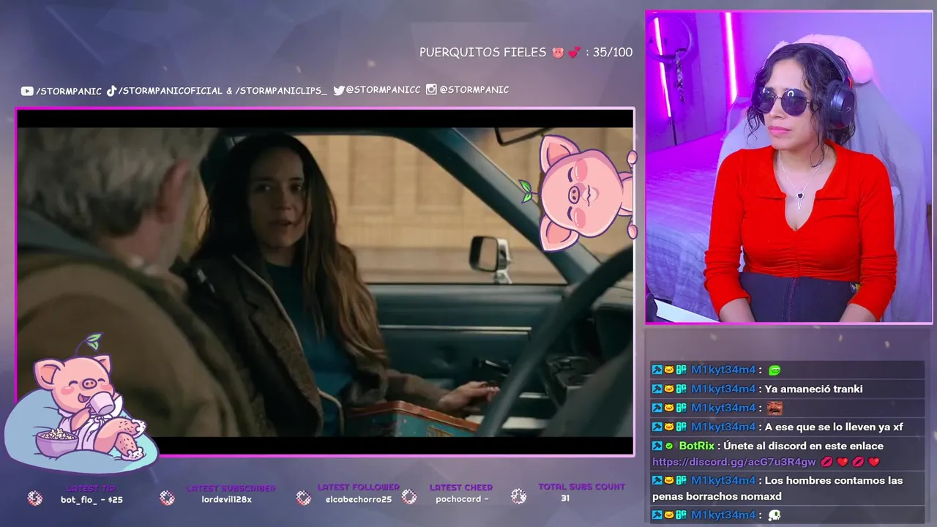Click 'bot_flo_ - $25' tip entry
Image resolution: width=937 pixels, height=527 pixels.
point(92,500)
